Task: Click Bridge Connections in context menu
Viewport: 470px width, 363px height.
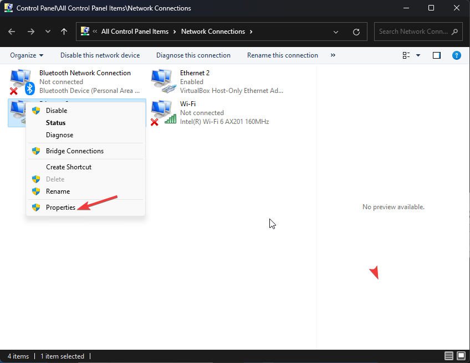Action: coord(75,151)
